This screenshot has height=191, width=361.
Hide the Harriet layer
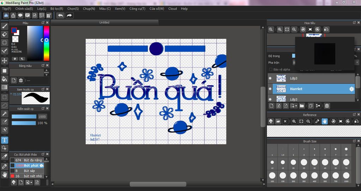click(x=270, y=89)
